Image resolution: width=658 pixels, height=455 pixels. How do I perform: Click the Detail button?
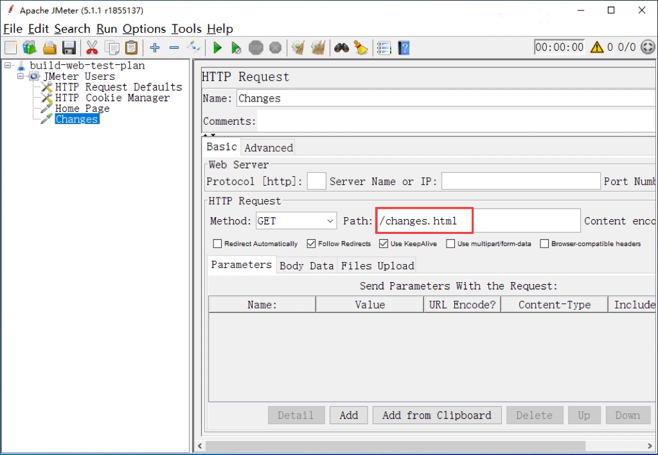[296, 415]
